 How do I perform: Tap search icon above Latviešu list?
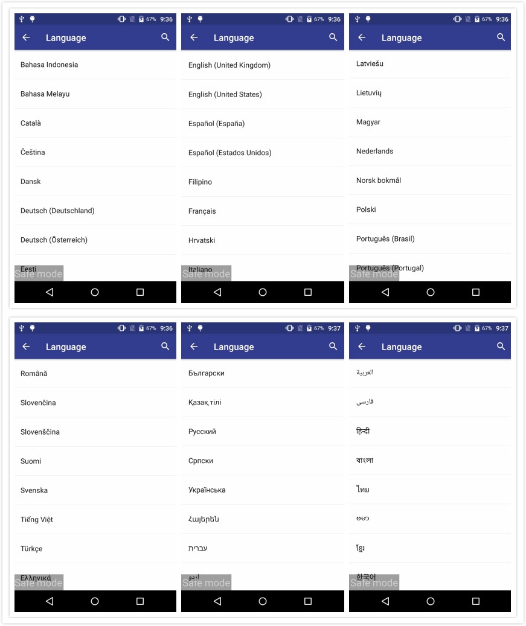(x=501, y=37)
